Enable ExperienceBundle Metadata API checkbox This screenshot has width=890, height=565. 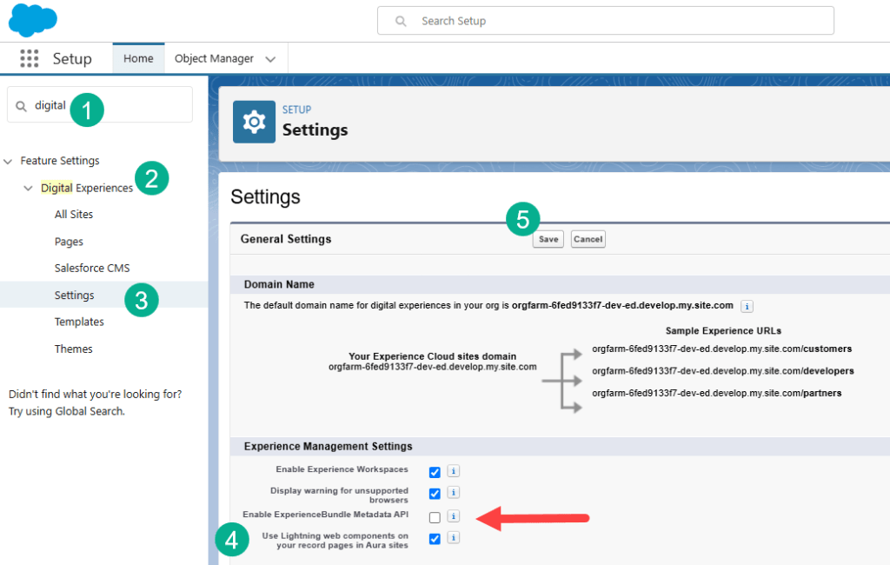click(x=435, y=517)
